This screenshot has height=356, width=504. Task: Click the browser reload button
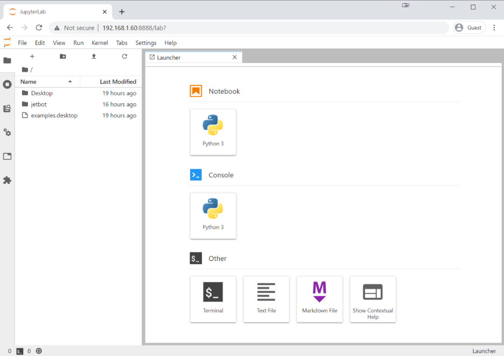(x=39, y=28)
